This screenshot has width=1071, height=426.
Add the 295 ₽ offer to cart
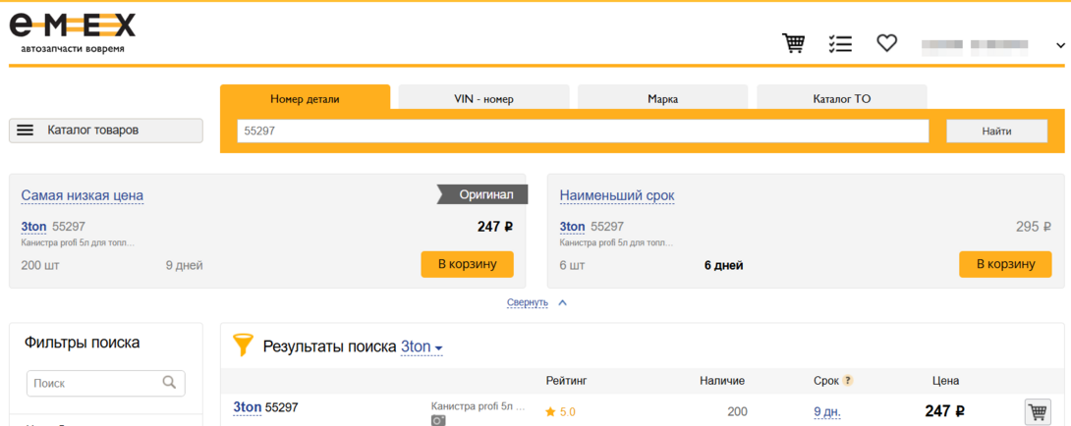click(1005, 264)
